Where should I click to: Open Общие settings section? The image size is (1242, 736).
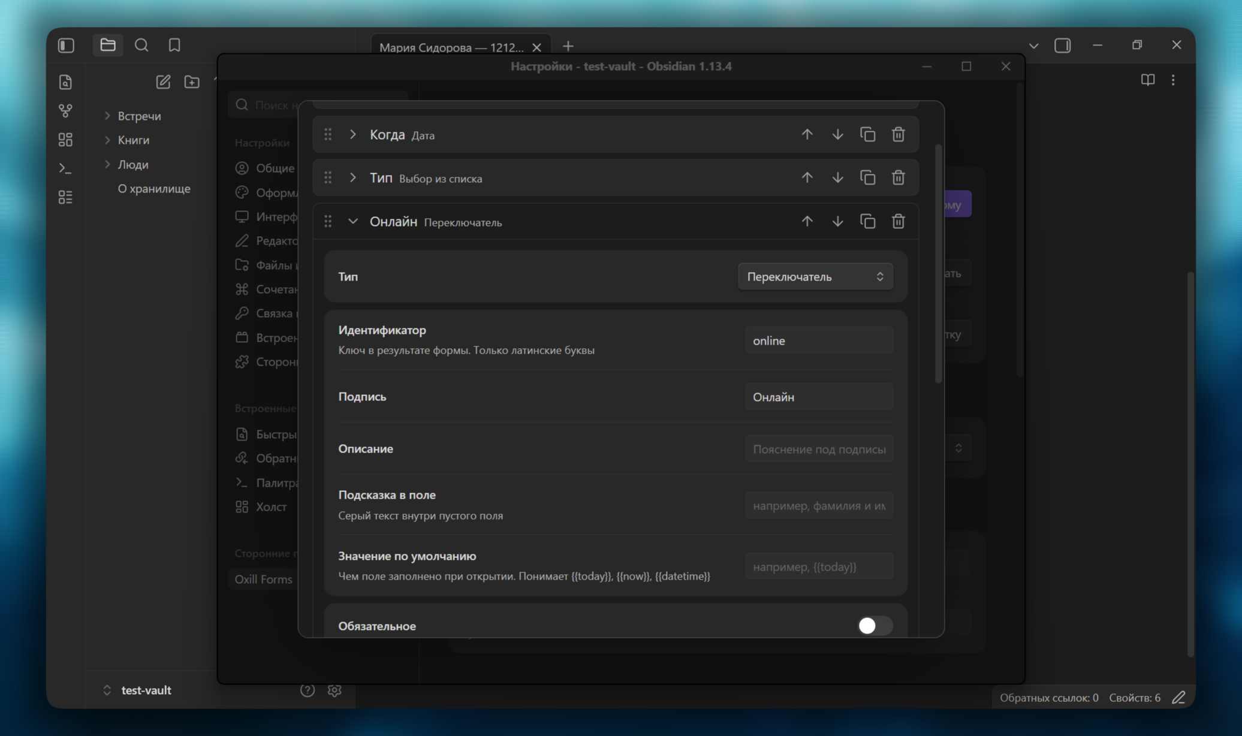(x=265, y=168)
